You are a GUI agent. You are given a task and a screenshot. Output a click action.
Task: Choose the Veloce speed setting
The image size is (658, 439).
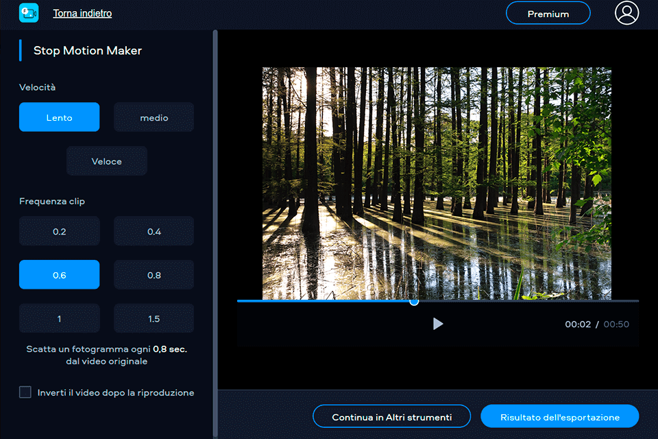click(106, 161)
